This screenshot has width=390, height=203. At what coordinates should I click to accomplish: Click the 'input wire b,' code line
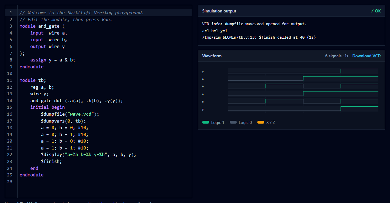tap(49, 40)
